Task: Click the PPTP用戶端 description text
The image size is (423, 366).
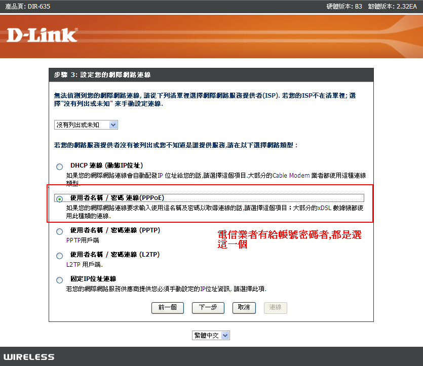Action: (x=83, y=240)
